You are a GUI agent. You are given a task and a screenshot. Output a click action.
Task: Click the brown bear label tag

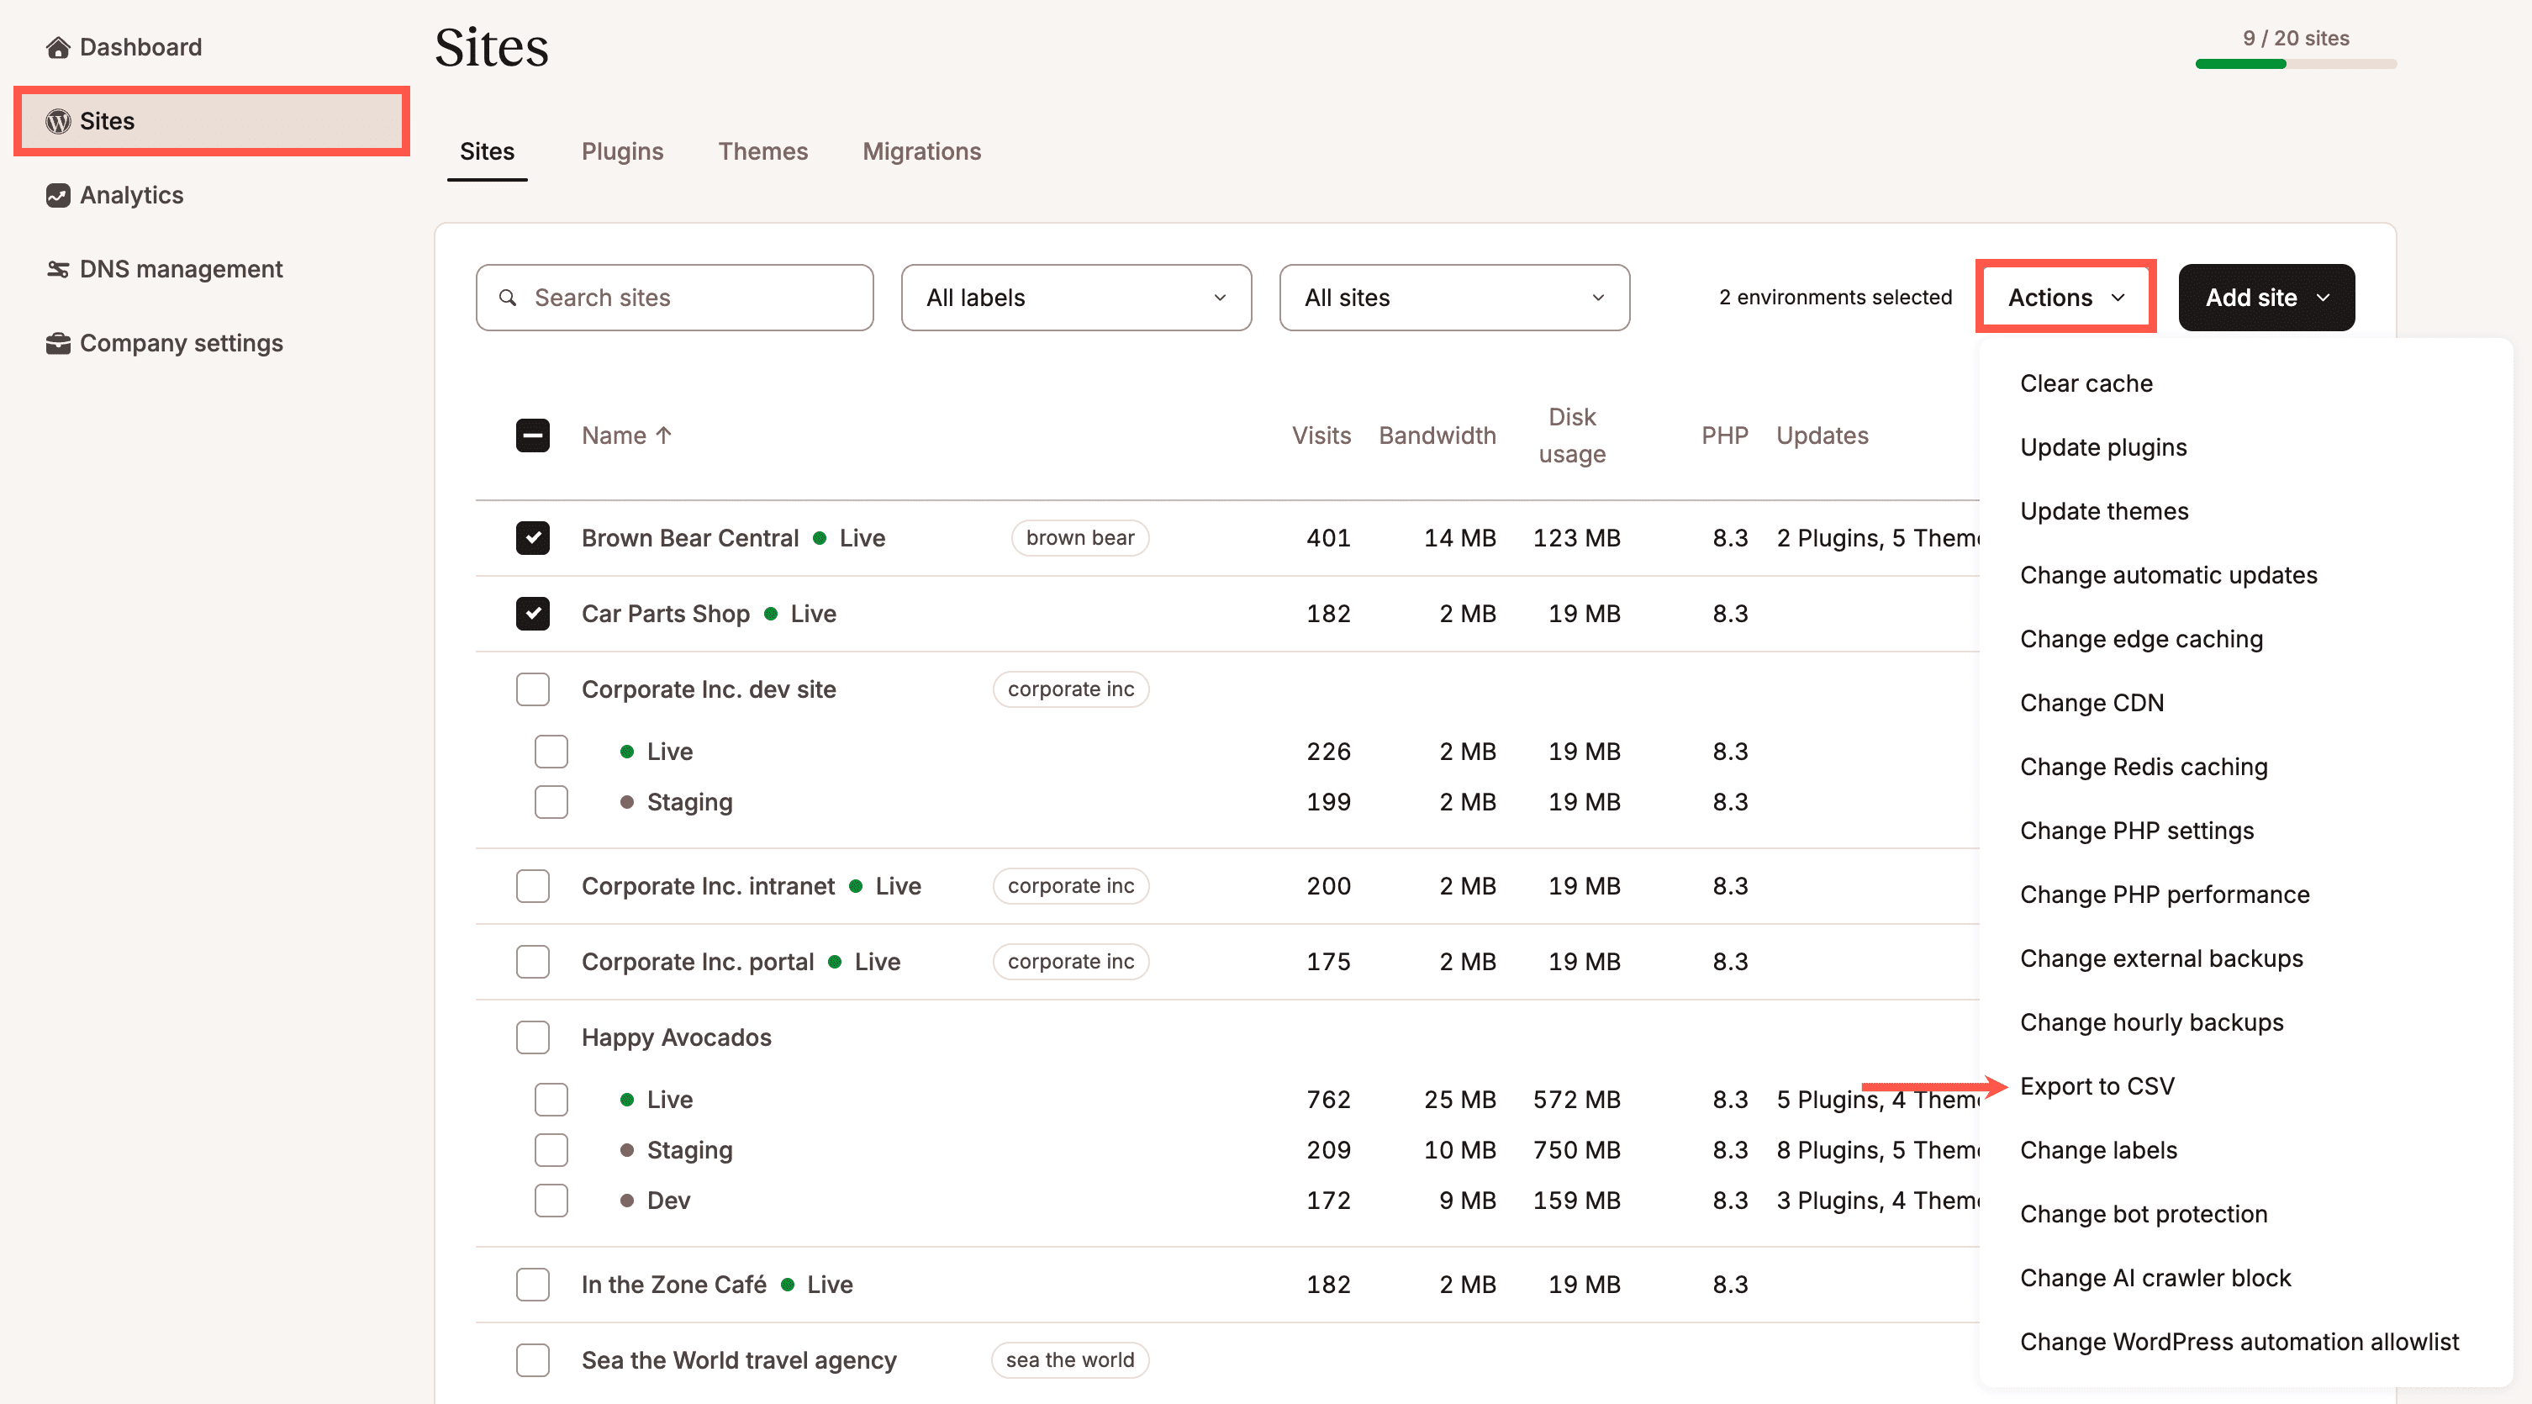point(1079,538)
